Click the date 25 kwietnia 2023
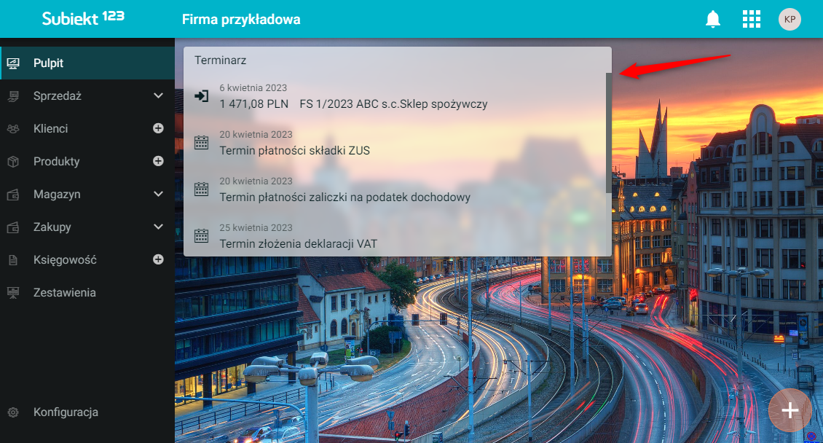The image size is (823, 443). tap(256, 228)
